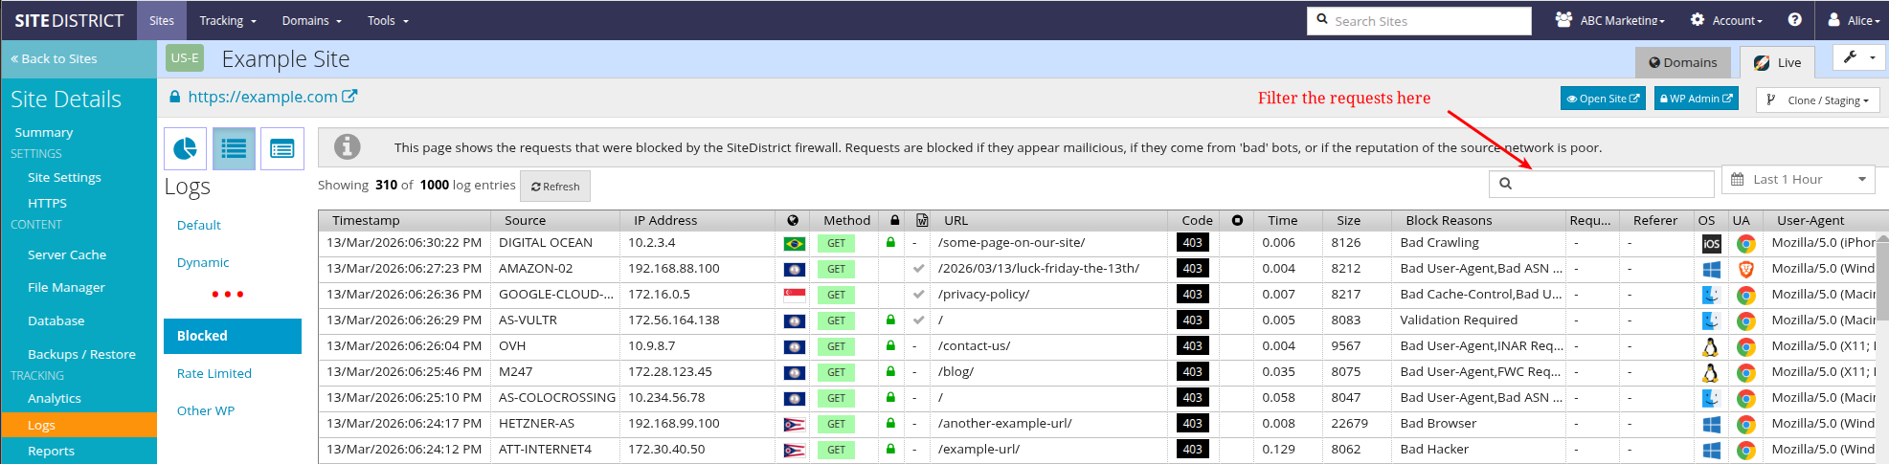Switch to the Domains tab
The height and width of the screenshot is (464, 1889).
(x=1682, y=62)
